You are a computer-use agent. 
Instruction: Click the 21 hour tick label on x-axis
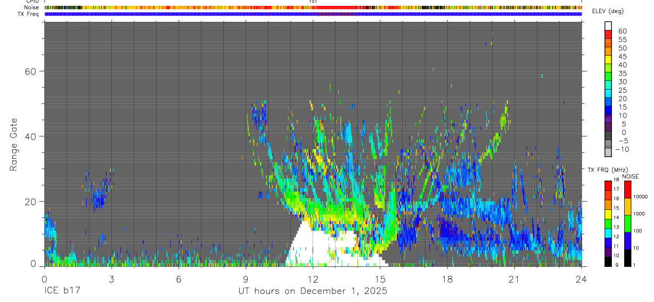(514, 279)
